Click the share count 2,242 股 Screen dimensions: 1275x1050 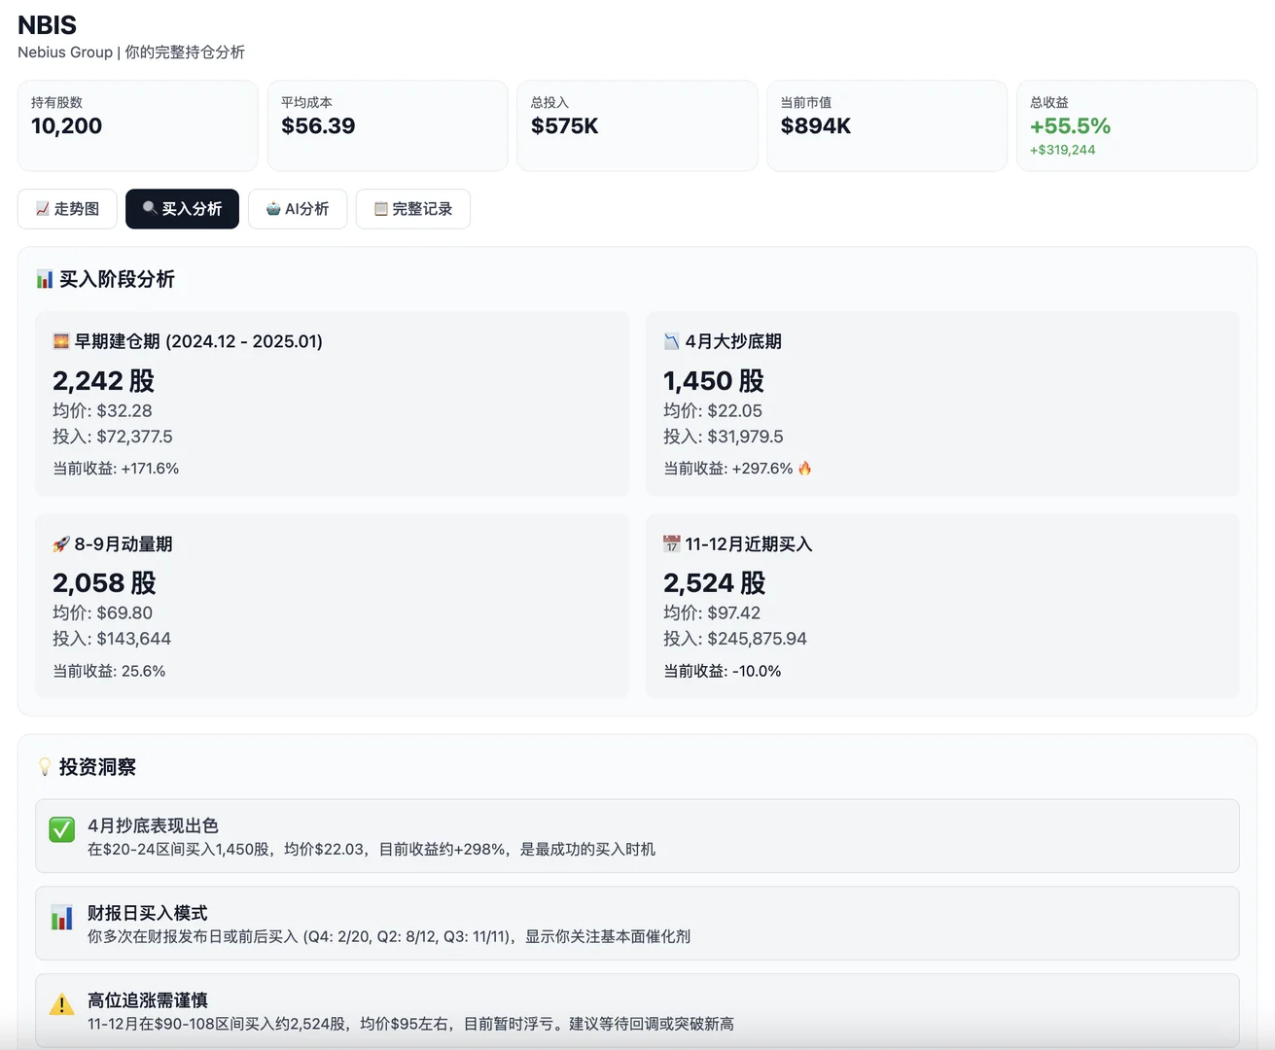click(104, 381)
